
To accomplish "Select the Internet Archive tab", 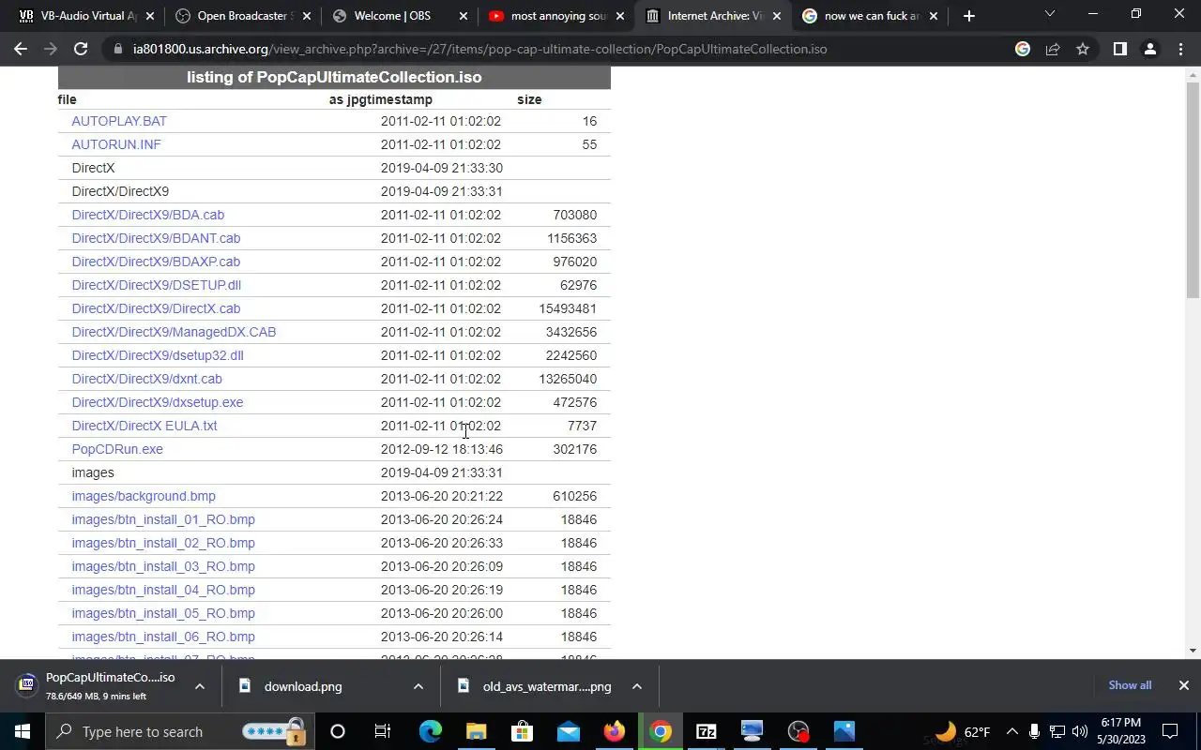I will pos(711,16).
